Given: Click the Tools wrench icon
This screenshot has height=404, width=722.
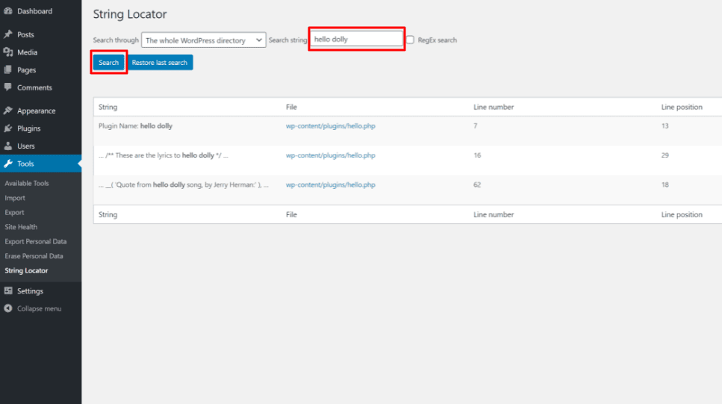Looking at the screenshot, I should click(x=7, y=164).
